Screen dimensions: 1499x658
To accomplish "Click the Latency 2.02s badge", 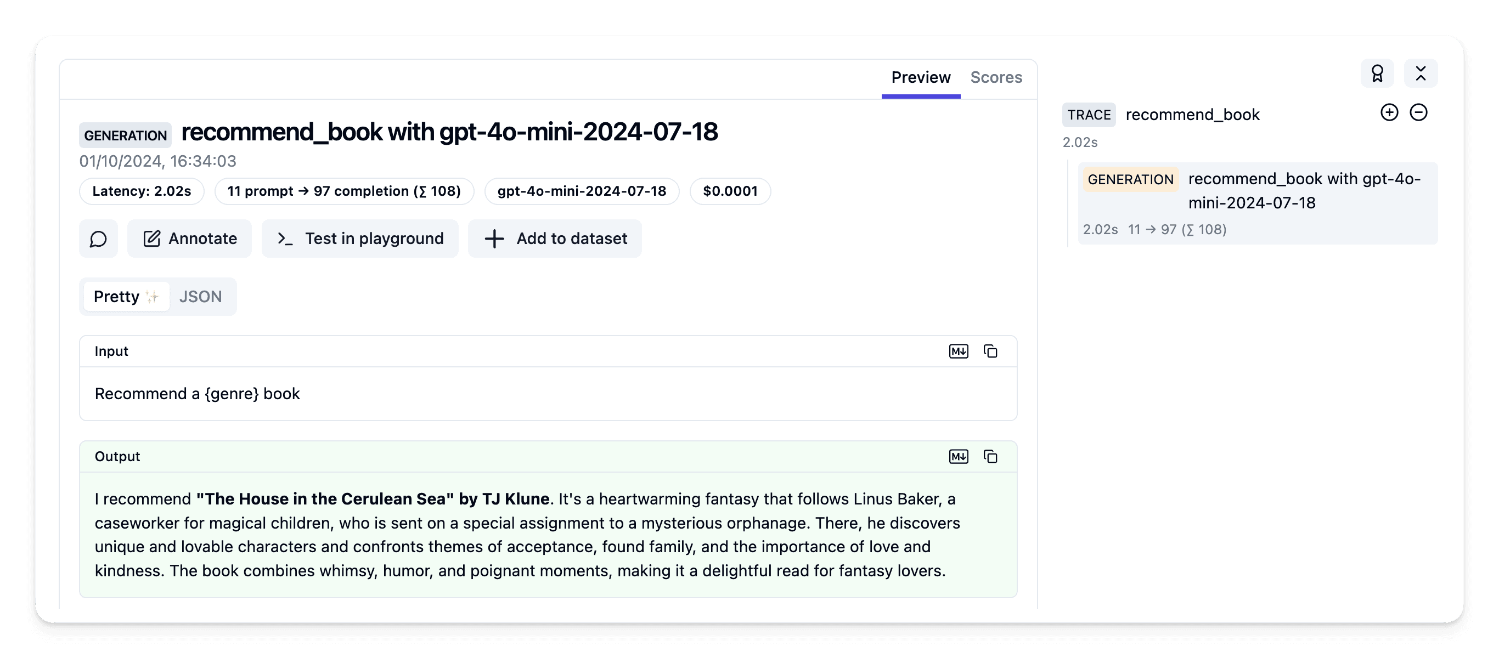I will pos(142,191).
